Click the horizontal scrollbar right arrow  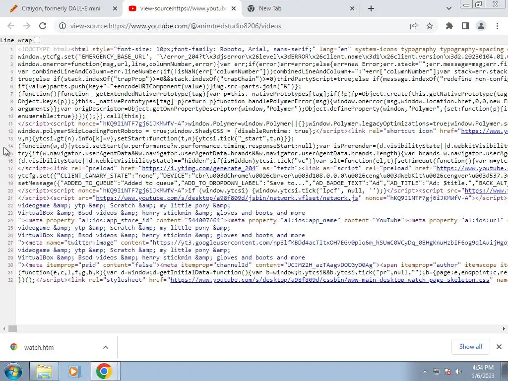504,328
